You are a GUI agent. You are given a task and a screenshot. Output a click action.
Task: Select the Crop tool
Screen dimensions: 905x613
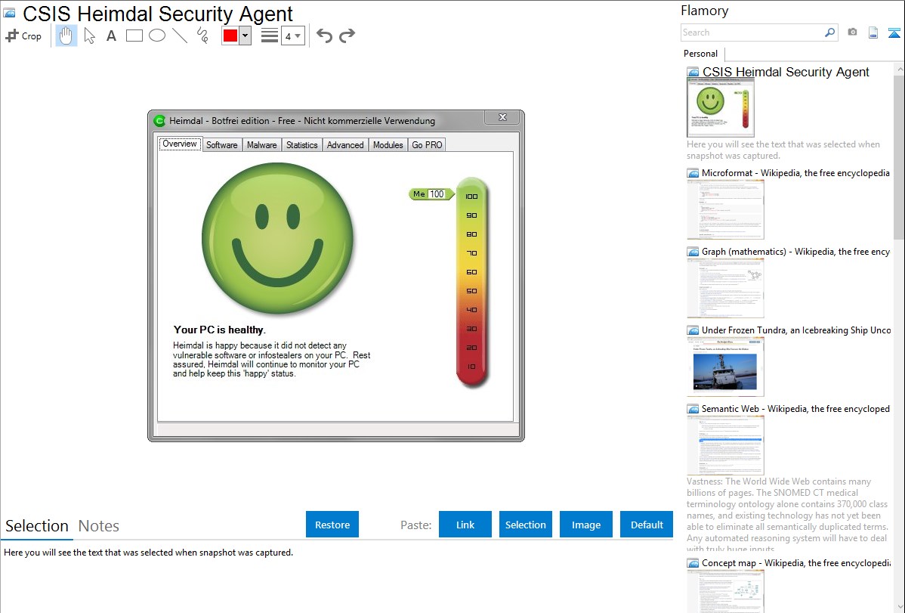click(x=23, y=36)
